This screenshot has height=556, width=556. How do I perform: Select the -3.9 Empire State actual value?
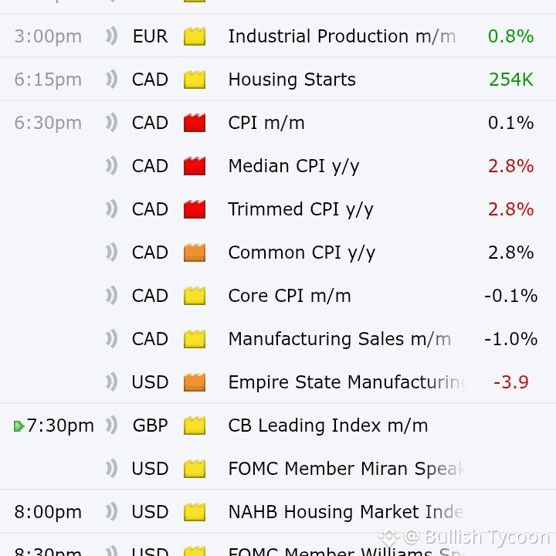pos(510,382)
